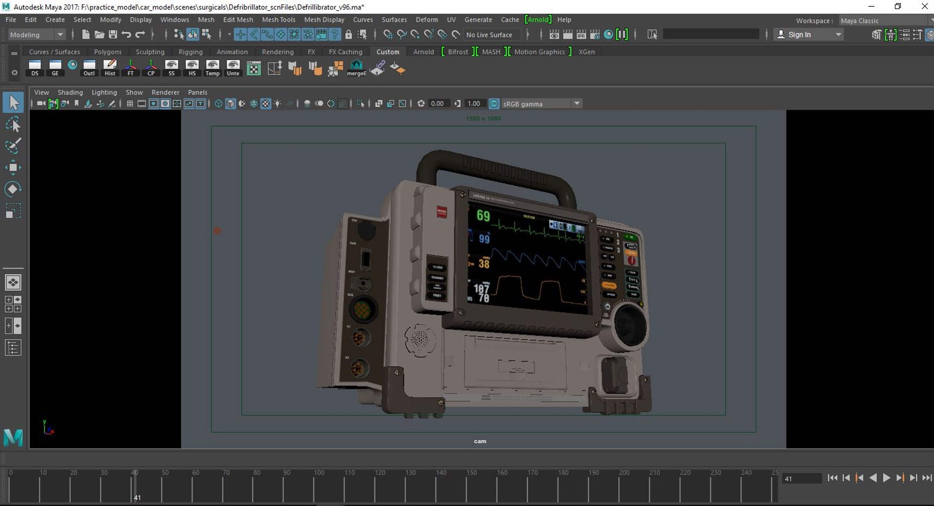The height and width of the screenshot is (506, 934).
Task: Click the HS shelf button
Action: (x=192, y=68)
